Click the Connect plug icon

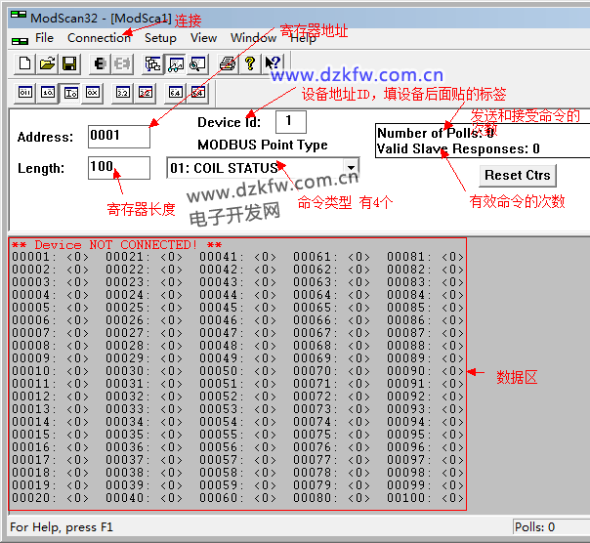coord(100,63)
